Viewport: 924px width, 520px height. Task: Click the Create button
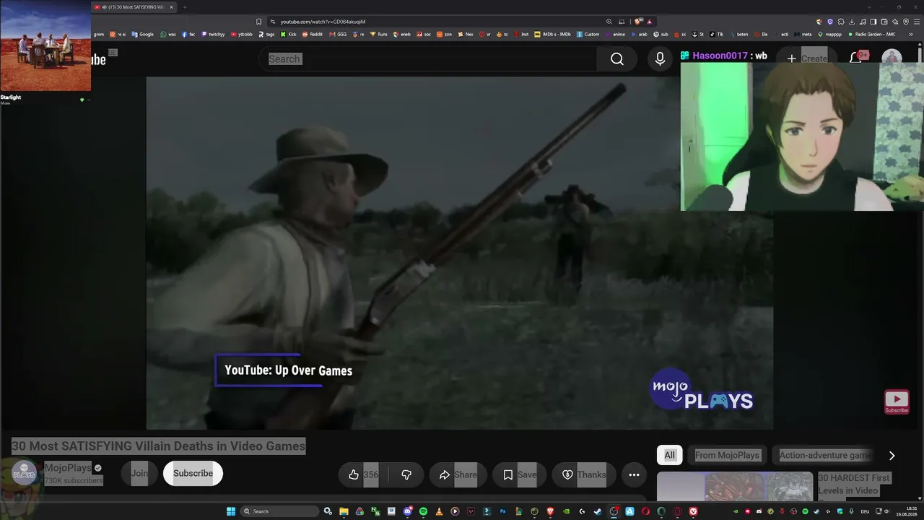pyautogui.click(x=806, y=58)
